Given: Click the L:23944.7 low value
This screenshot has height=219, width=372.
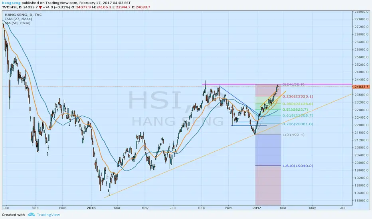Looking at the screenshot, I should point(121,7).
